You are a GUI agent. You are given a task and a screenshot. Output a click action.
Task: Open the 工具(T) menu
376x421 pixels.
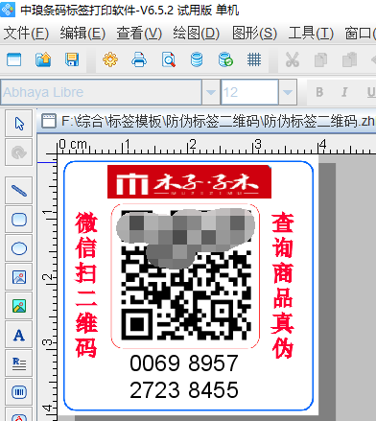(x=311, y=34)
